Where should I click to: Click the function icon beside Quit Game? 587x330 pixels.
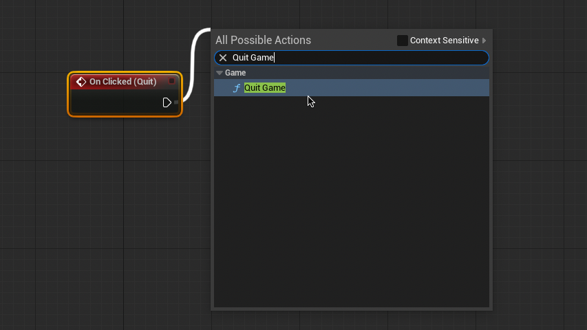(x=237, y=88)
